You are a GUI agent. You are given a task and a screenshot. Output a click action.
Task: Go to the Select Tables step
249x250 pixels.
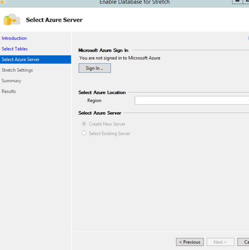15,49
